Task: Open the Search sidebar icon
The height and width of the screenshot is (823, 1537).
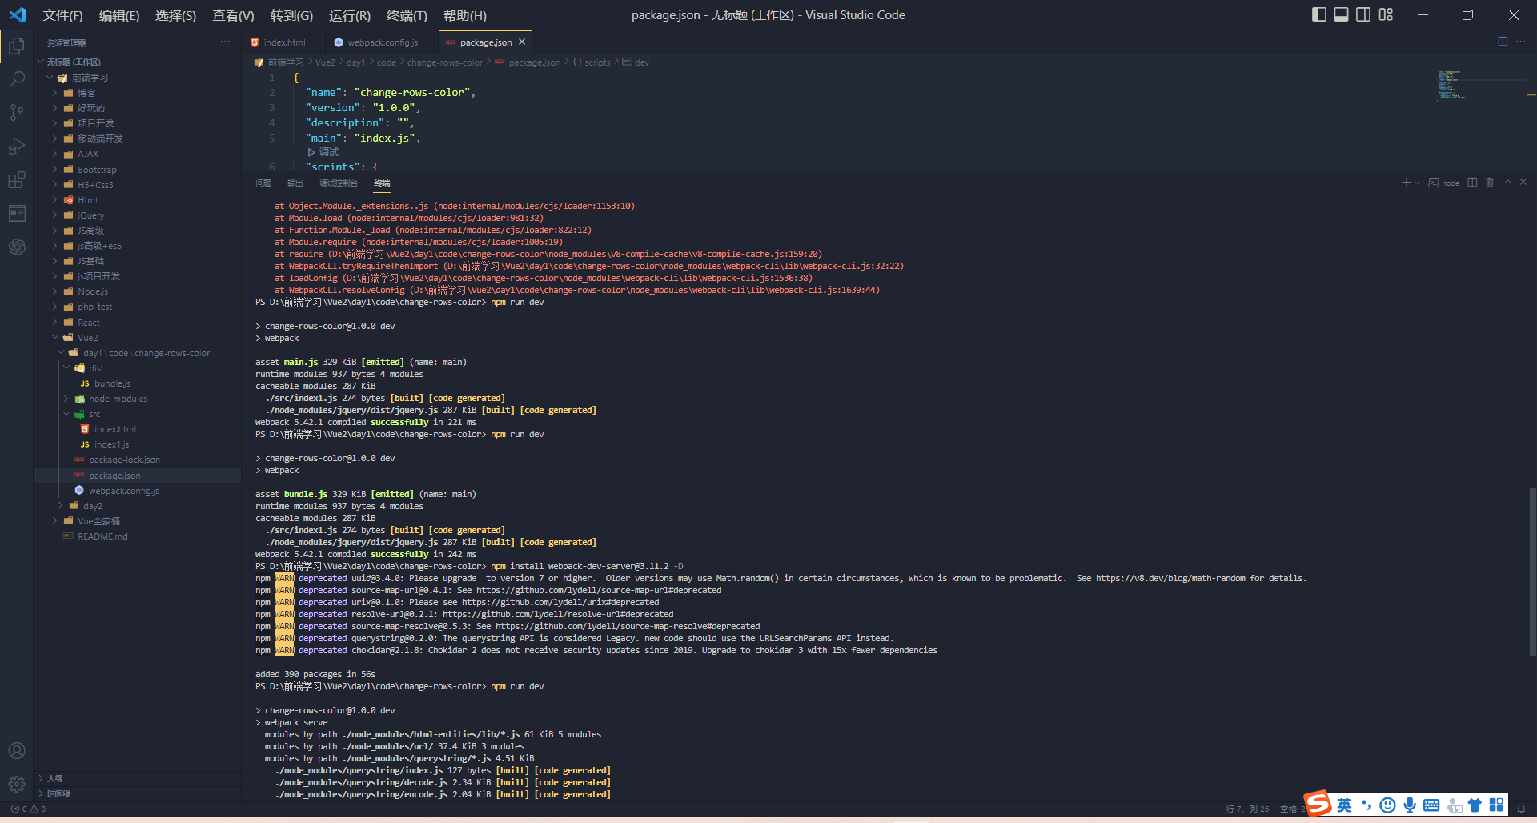Action: tap(17, 79)
